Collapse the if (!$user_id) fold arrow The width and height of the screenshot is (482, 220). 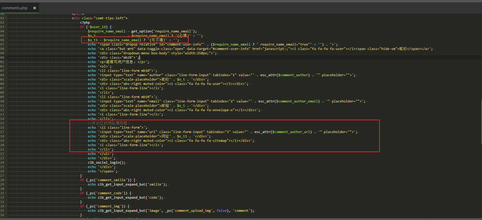click(6, 27)
